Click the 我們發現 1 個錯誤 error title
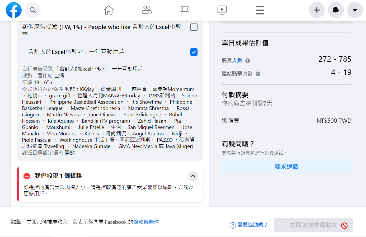366x237 pixels. (58, 176)
